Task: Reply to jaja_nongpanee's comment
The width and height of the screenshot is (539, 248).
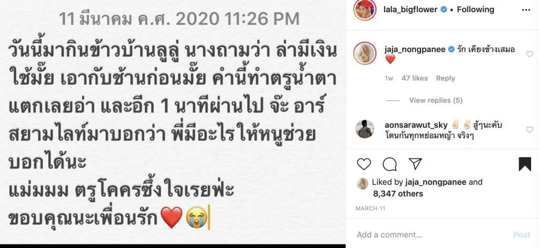Action: (x=445, y=78)
